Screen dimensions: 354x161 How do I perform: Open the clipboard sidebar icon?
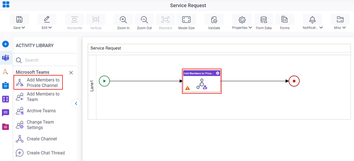coord(6,85)
